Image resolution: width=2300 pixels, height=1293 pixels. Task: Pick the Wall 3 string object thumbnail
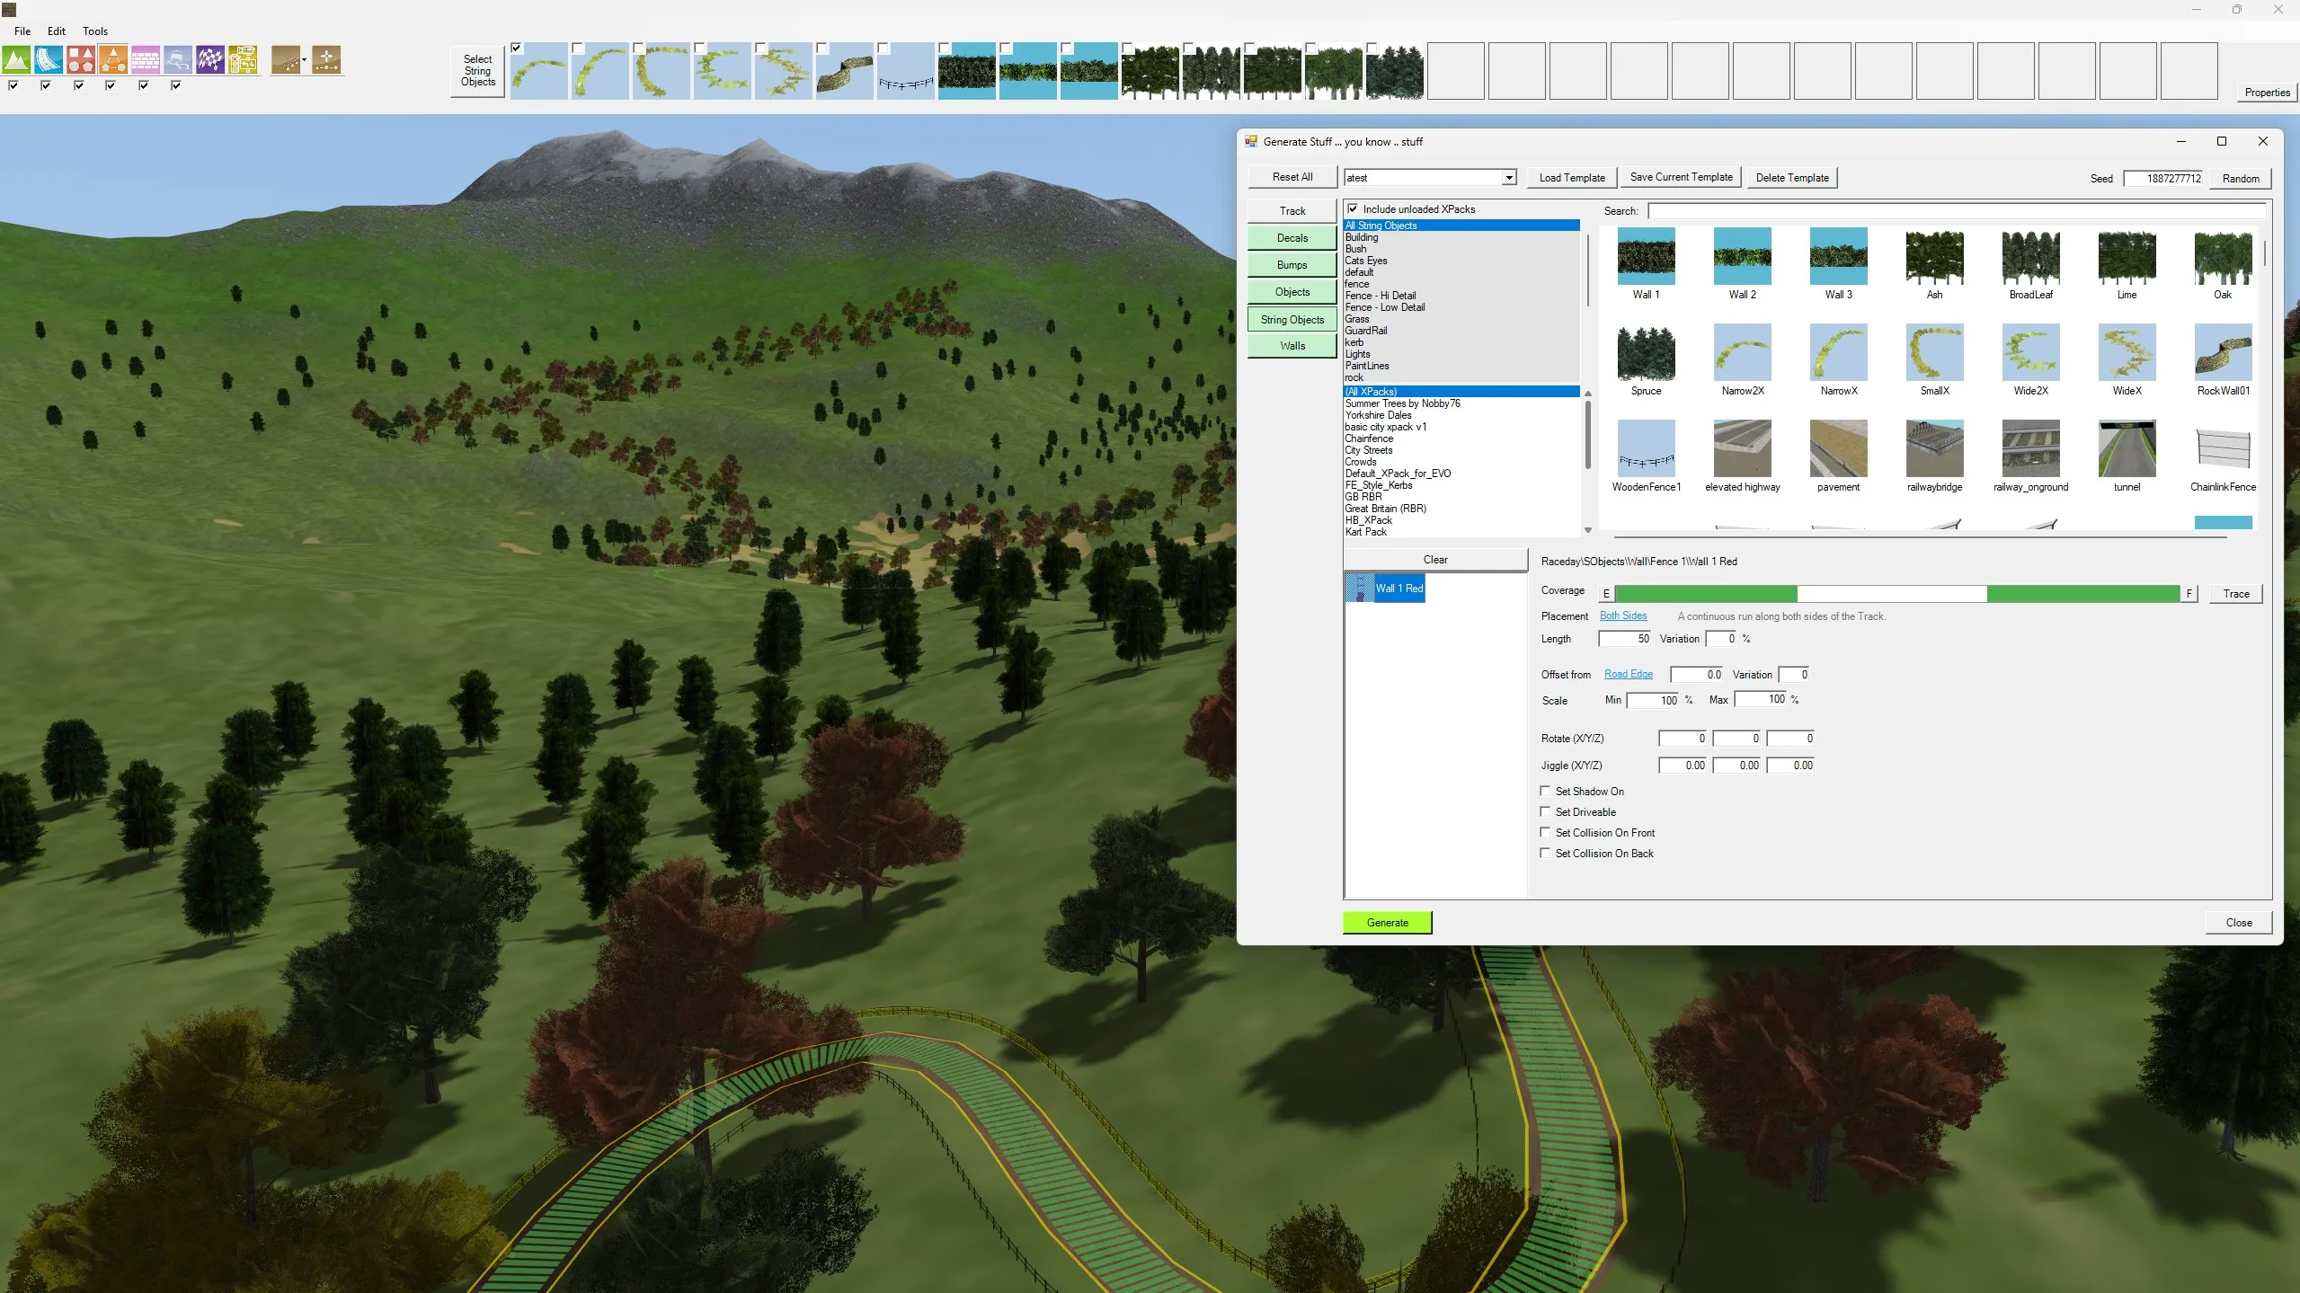[x=1838, y=256]
